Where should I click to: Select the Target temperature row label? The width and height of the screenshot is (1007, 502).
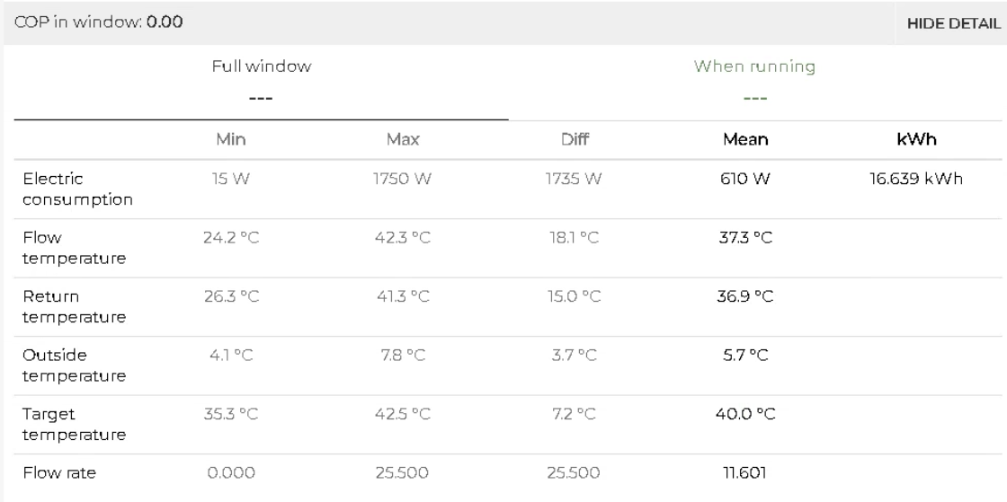(x=74, y=425)
